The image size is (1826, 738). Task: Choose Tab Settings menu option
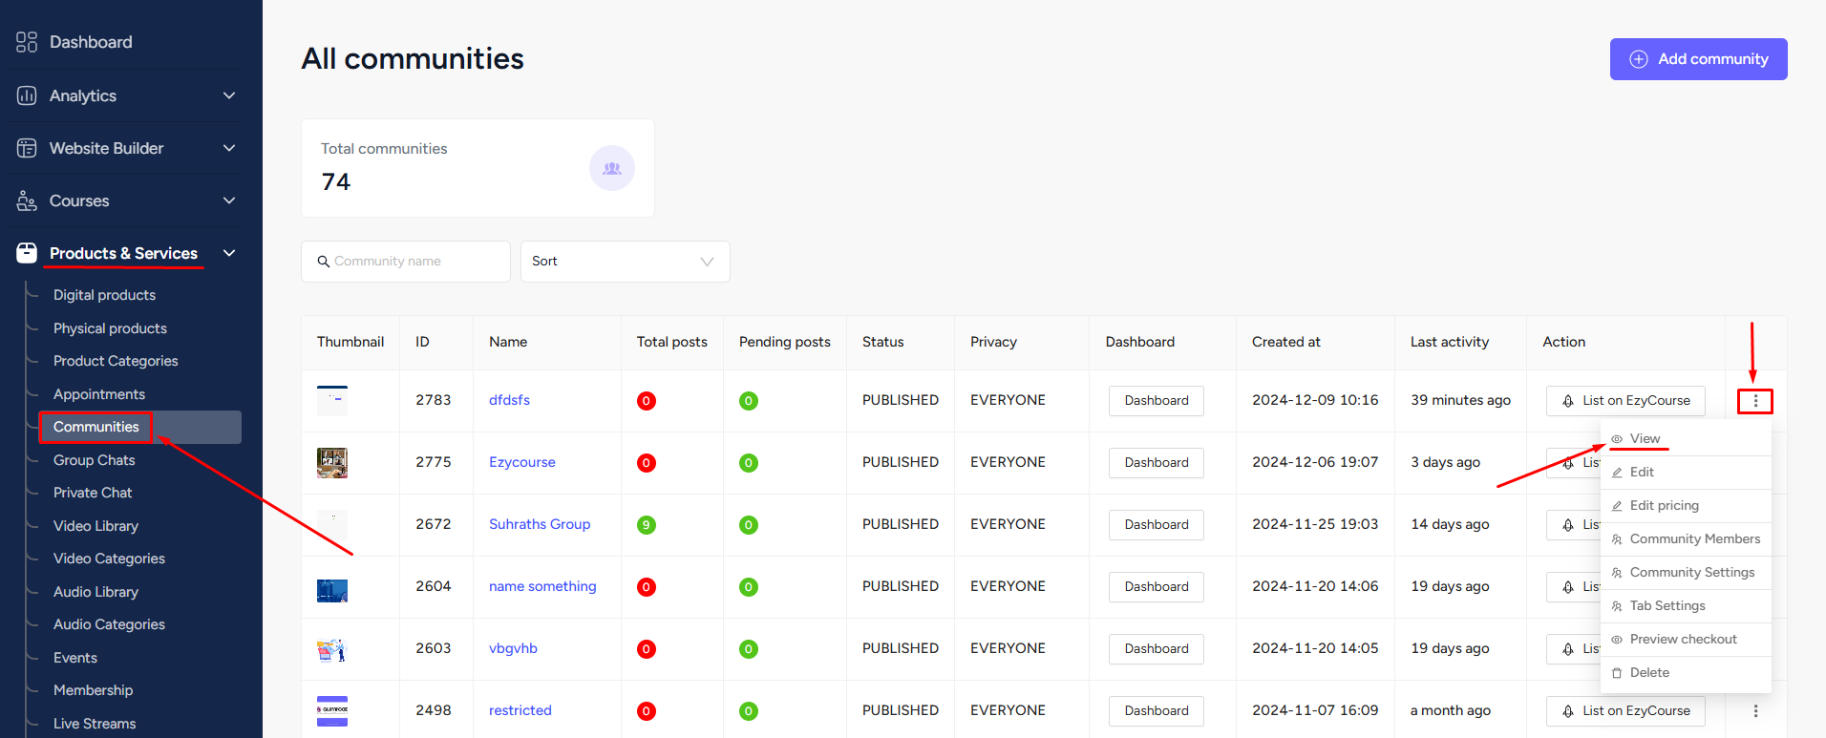(1686, 606)
